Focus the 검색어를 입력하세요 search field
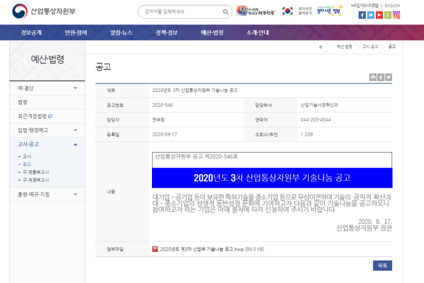Screen dimensions: 424x283 [x=182, y=11]
